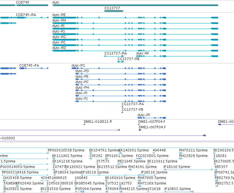234x193 pixels.
Task: Select EST EK235512.5prime
Action: pos(112,167)
